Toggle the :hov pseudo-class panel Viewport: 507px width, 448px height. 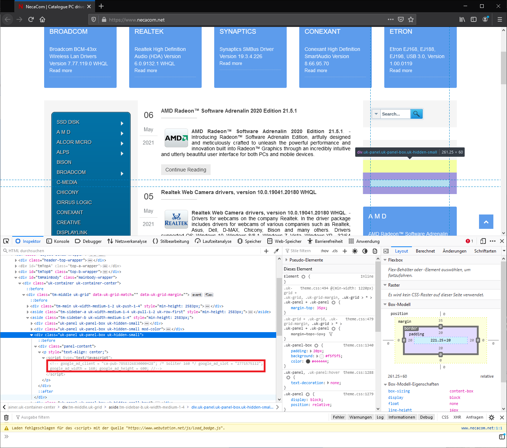click(x=324, y=251)
